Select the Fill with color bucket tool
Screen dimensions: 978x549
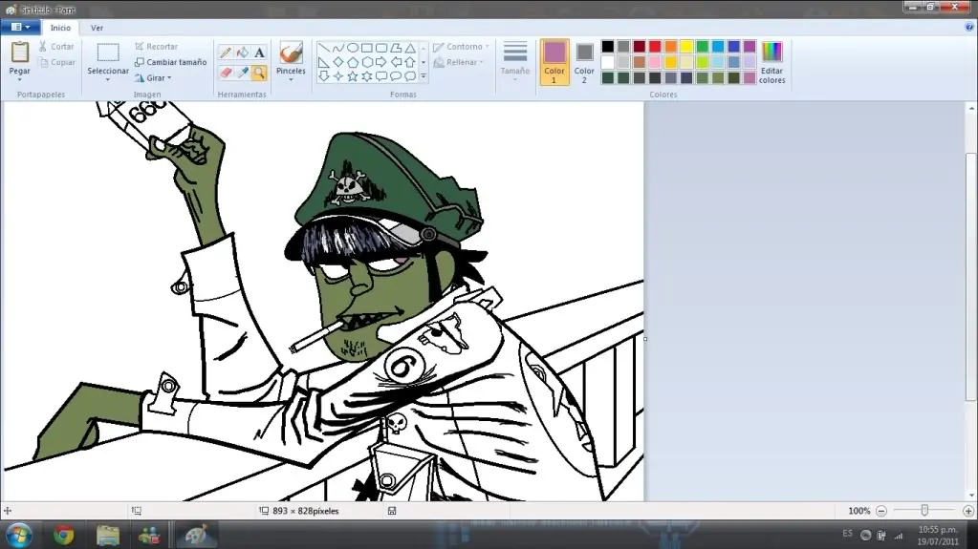coord(243,53)
